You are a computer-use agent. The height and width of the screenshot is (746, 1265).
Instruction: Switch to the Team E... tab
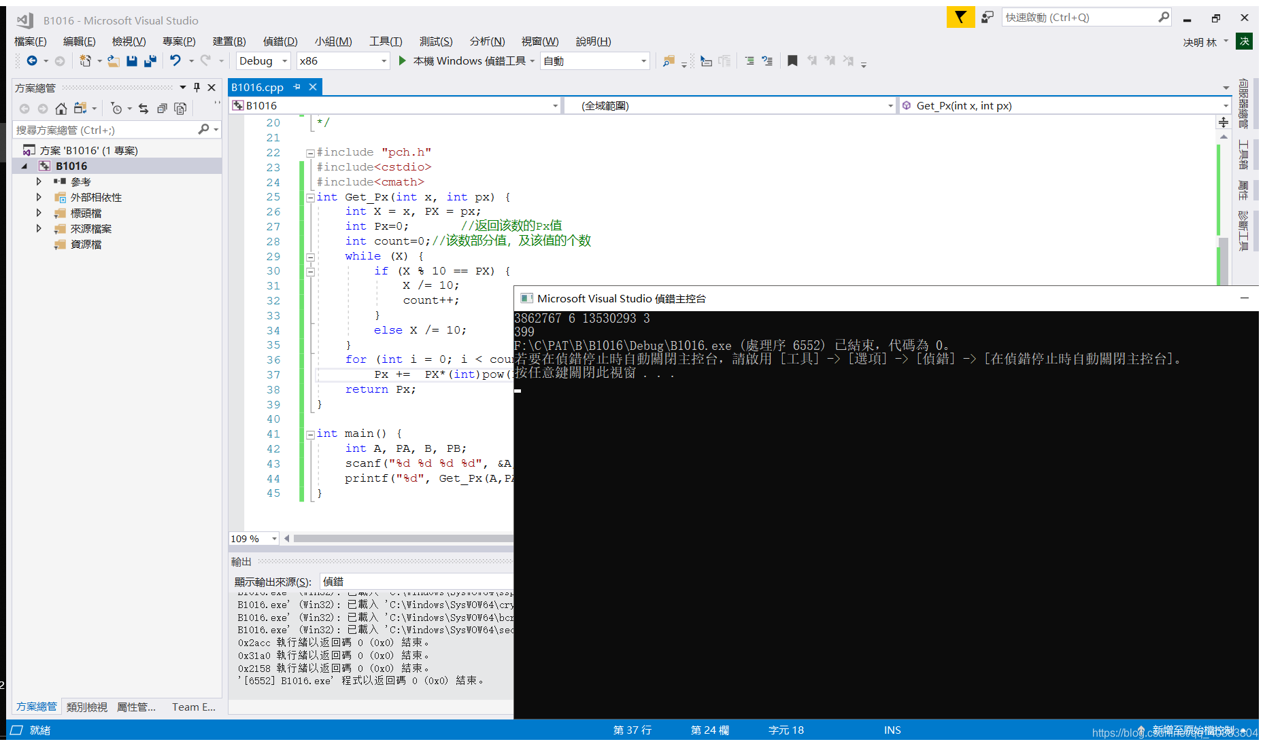[194, 707]
